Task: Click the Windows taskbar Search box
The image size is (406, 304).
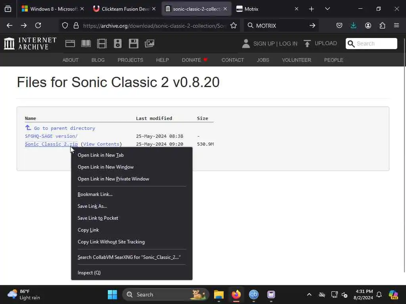Action: [165, 294]
